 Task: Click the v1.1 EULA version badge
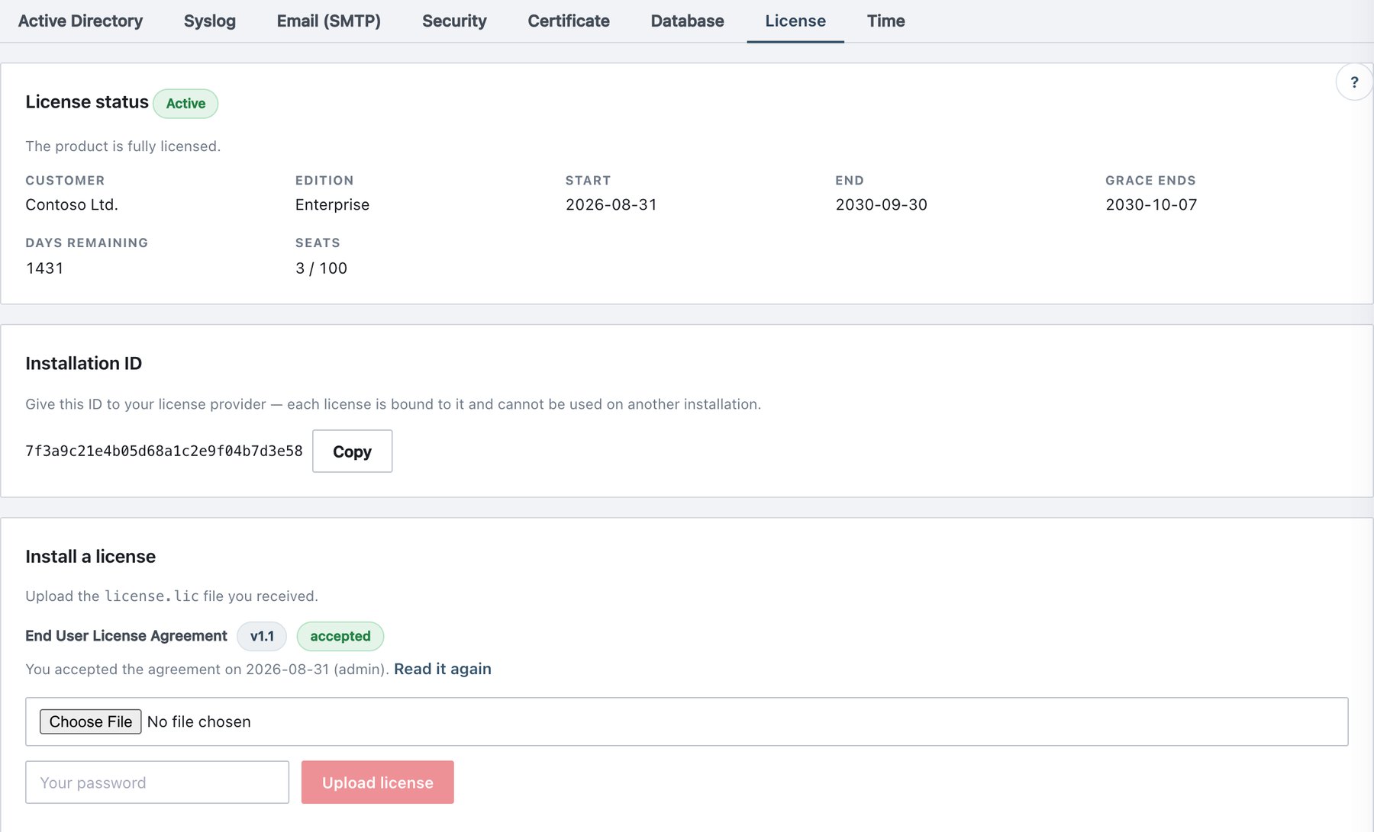pos(262,636)
